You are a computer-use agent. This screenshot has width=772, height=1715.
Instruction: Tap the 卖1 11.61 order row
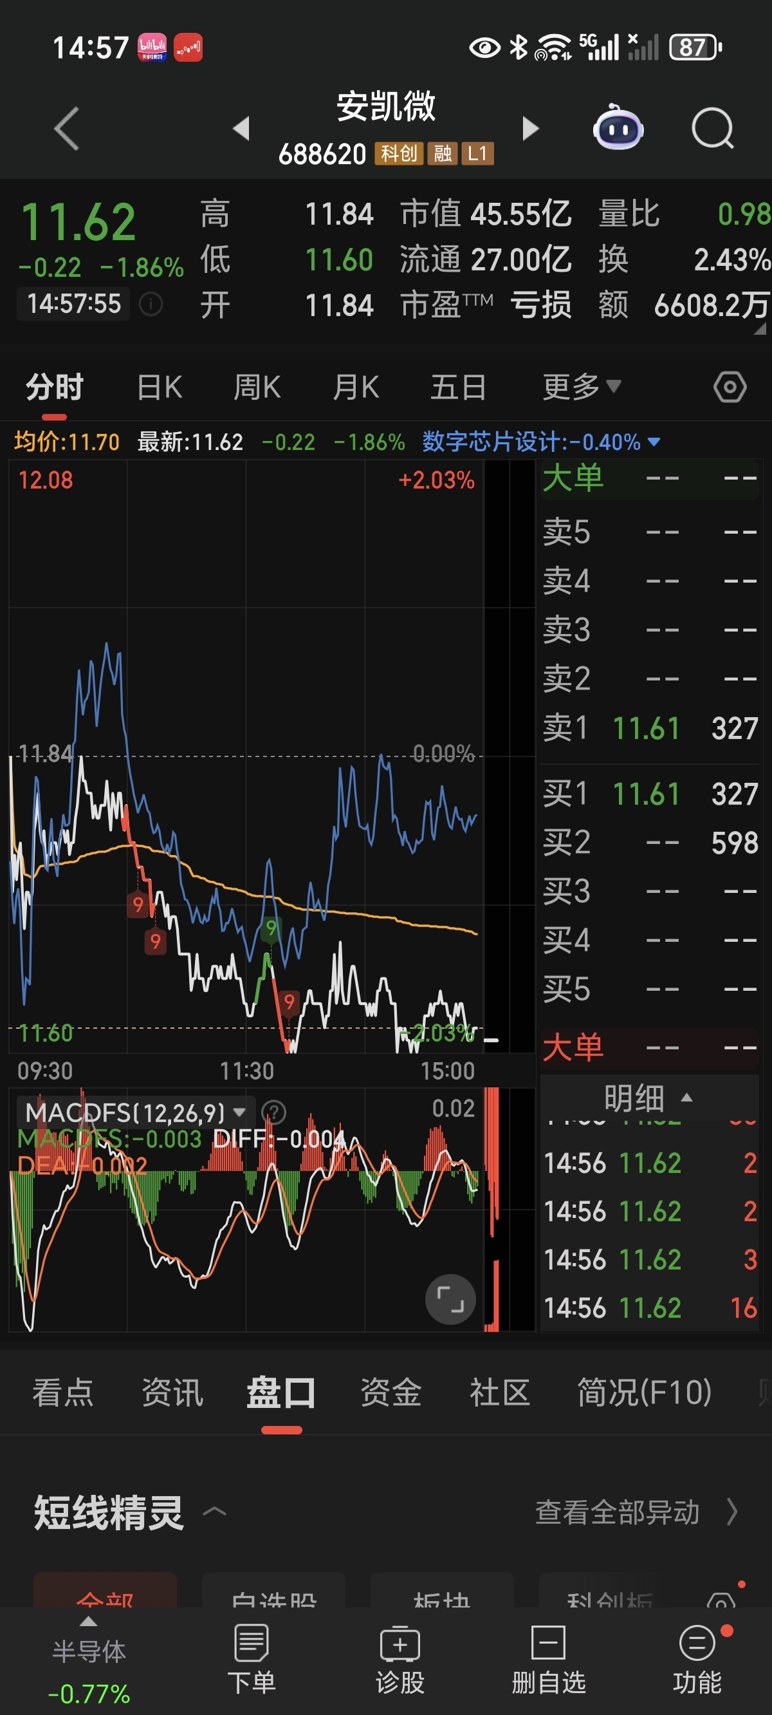pos(650,727)
